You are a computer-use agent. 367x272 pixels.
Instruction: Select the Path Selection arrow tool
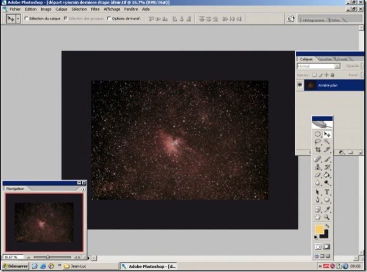(x=317, y=192)
